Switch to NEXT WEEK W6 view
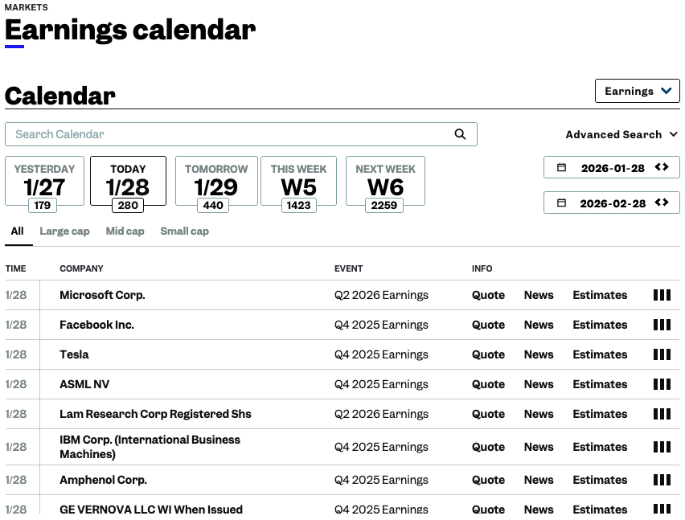The image size is (685, 520). pyautogui.click(x=385, y=180)
